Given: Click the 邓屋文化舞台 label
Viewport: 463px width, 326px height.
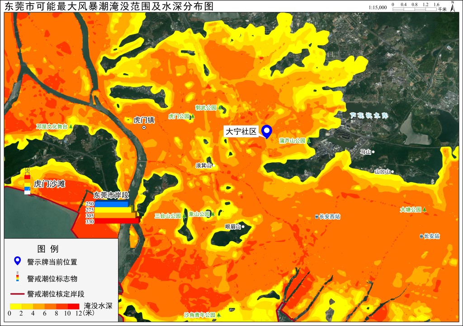Looking at the screenshot, I should pyautogui.click(x=52, y=127).
